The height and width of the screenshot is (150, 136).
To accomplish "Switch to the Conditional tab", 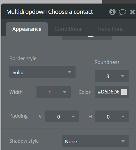I will (68, 29).
